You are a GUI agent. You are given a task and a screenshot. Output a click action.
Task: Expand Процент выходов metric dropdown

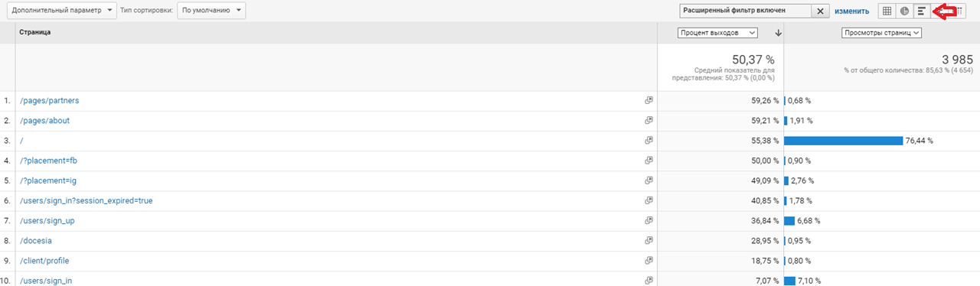718,33
